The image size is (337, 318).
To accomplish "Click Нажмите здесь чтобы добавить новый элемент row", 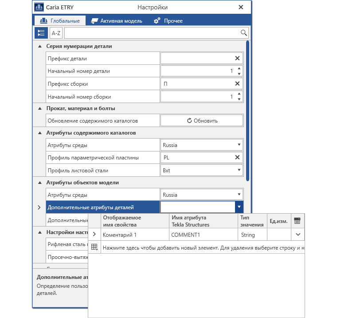I will (x=203, y=247).
